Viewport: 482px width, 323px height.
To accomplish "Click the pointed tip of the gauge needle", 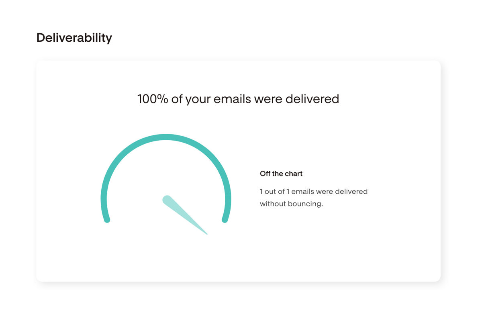I will [206, 233].
